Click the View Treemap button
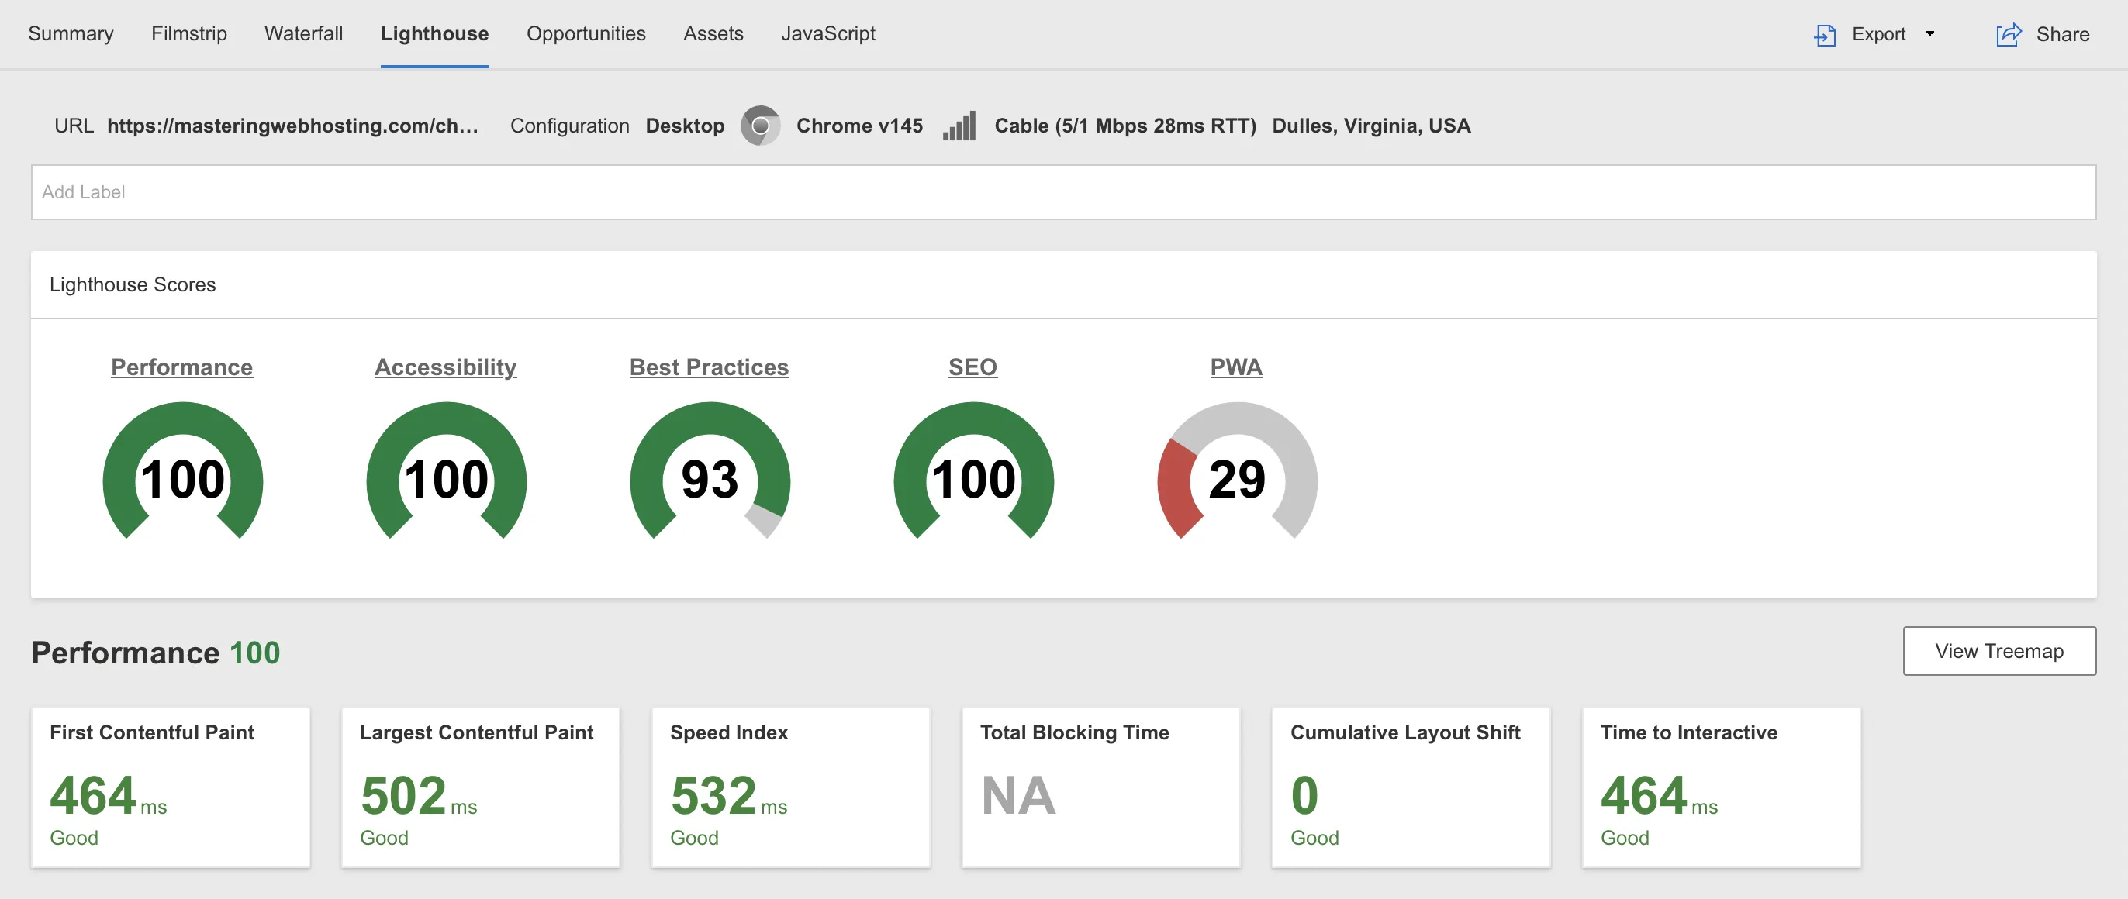Screen dimensions: 2128x899 point(1999,650)
